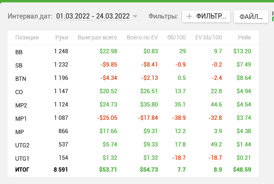Click the CO winnings value $20.52

click(108, 91)
